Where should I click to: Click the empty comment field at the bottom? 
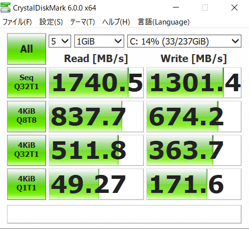(x=124, y=214)
